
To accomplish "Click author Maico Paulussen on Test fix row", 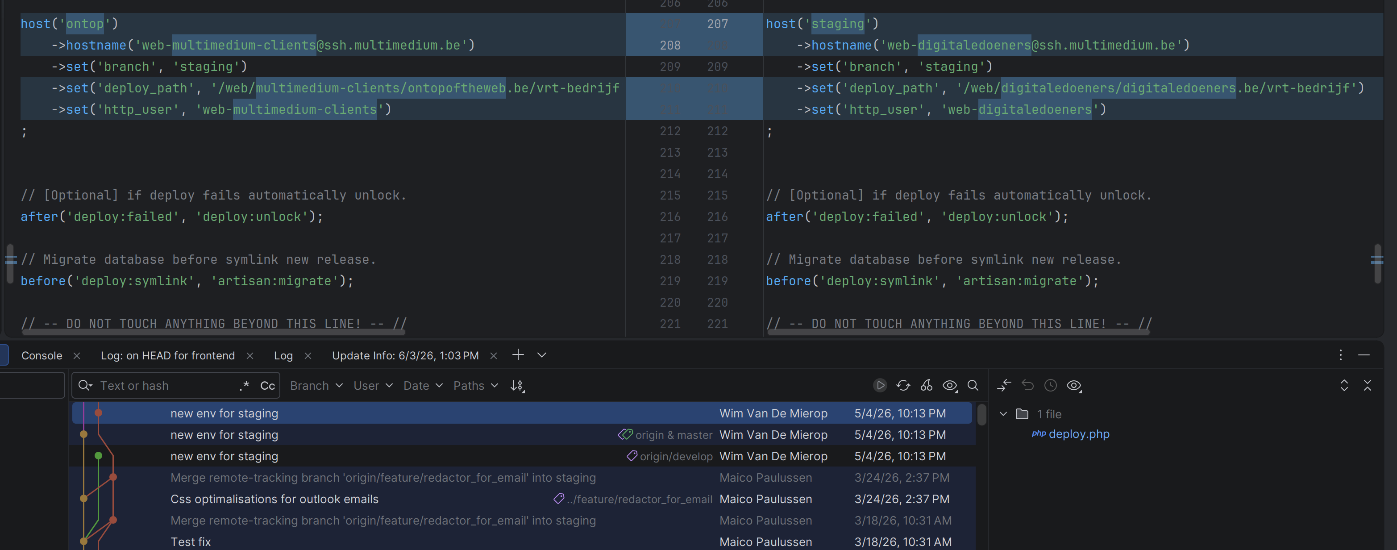I will coord(765,542).
